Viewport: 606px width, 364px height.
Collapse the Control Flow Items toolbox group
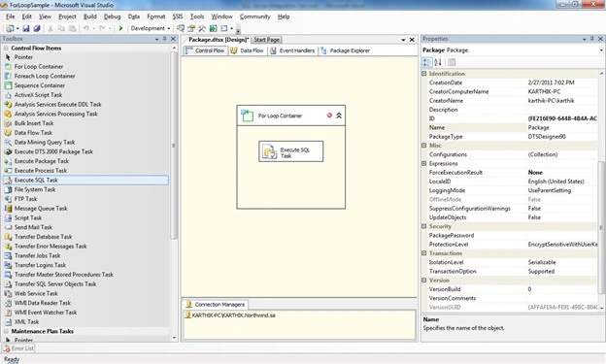[6, 49]
